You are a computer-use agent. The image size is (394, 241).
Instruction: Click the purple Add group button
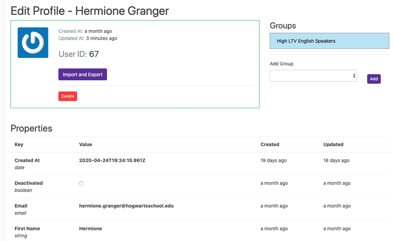[373, 79]
